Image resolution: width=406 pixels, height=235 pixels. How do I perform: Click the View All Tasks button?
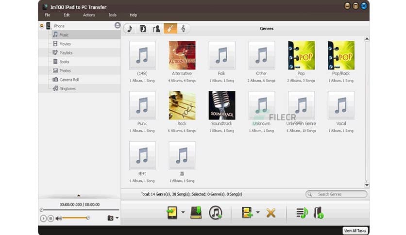[355, 231]
